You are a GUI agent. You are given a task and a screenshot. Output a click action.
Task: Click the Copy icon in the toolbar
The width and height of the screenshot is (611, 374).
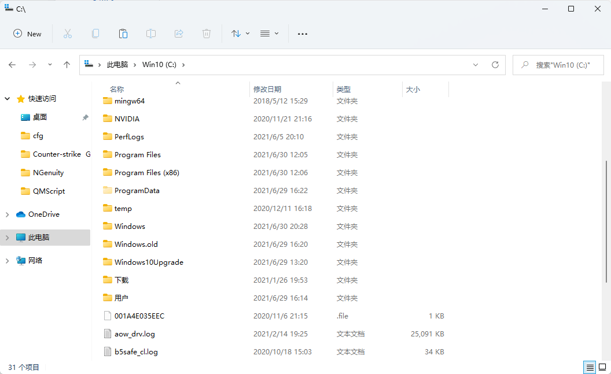tap(95, 34)
